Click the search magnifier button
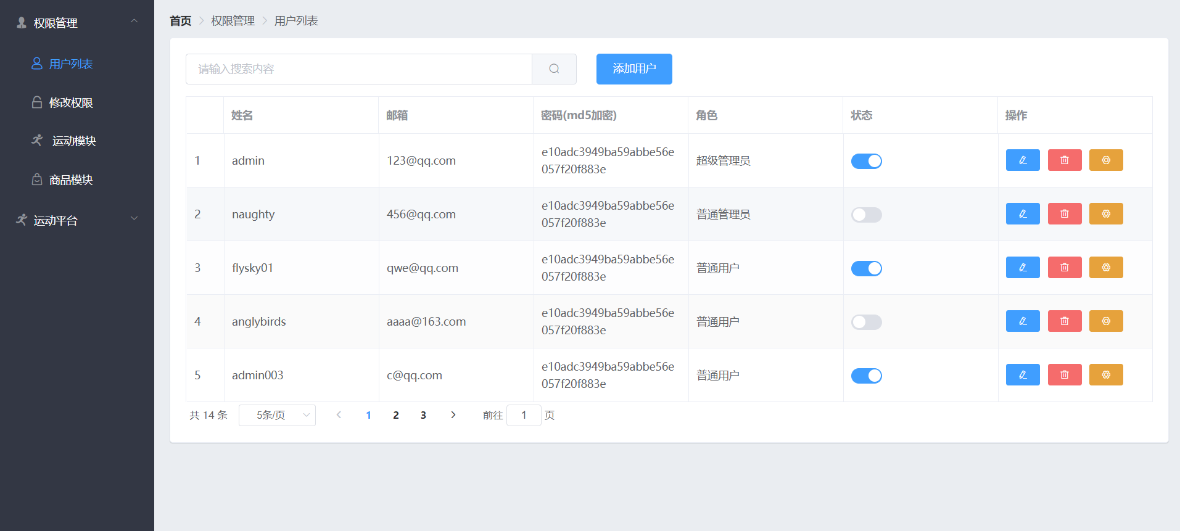This screenshot has height=531, width=1180. pyautogui.click(x=554, y=69)
